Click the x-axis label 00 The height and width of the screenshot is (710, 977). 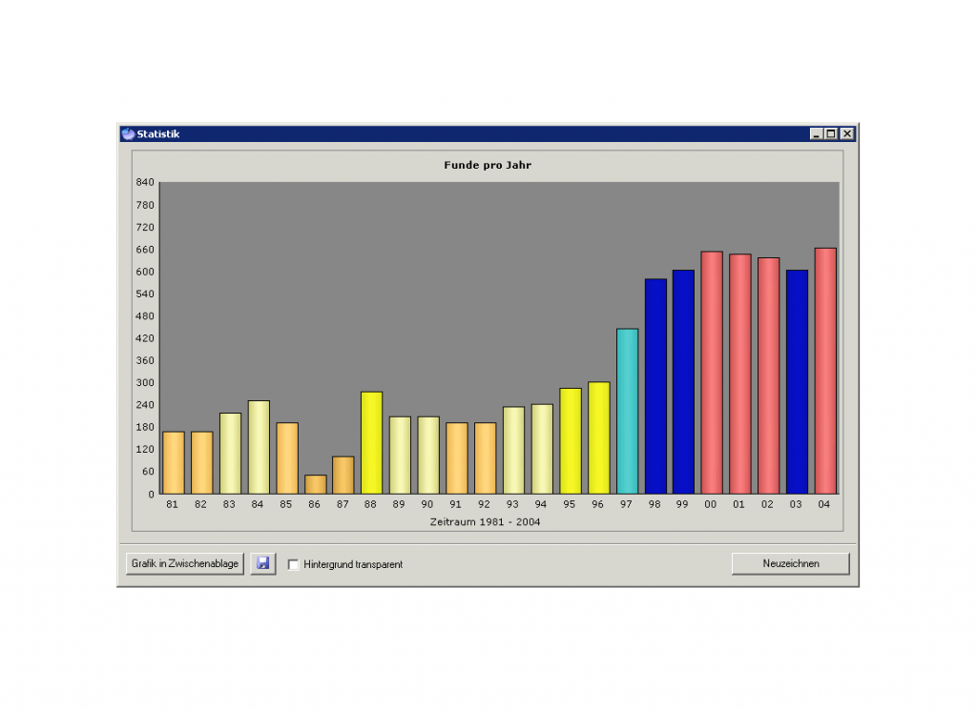click(x=710, y=505)
